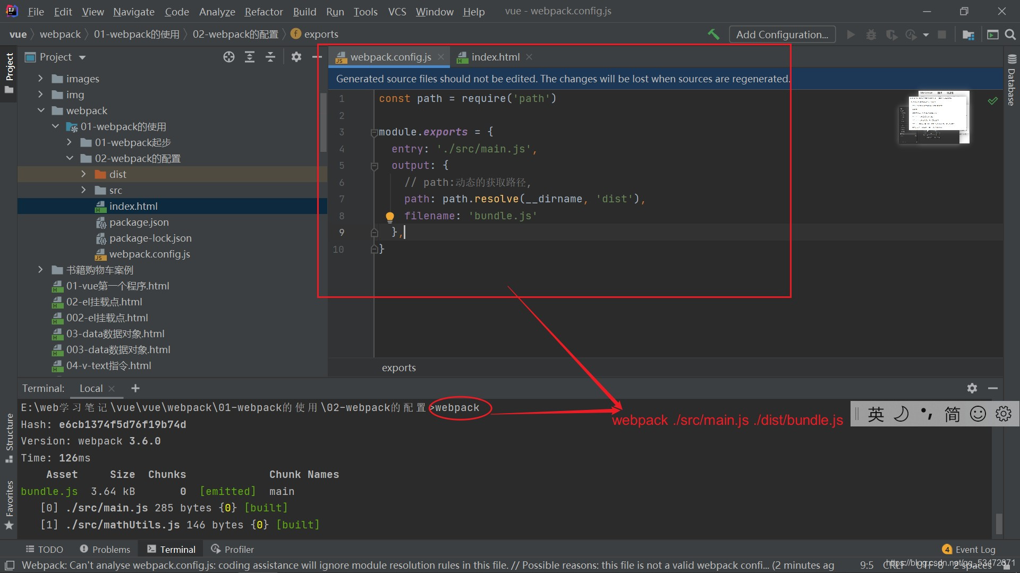Click the Expand All icon in Project panel
Screen dimensions: 1020x573
coord(250,57)
